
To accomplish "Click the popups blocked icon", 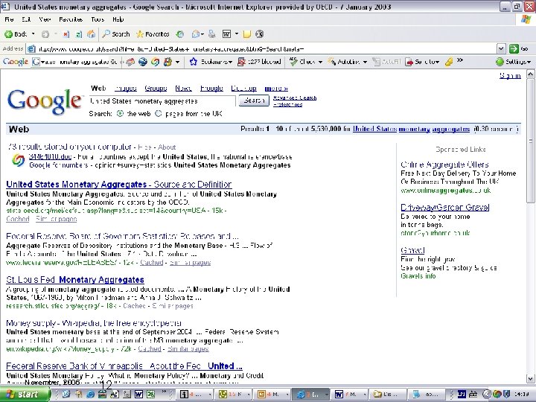I will pos(241,62).
